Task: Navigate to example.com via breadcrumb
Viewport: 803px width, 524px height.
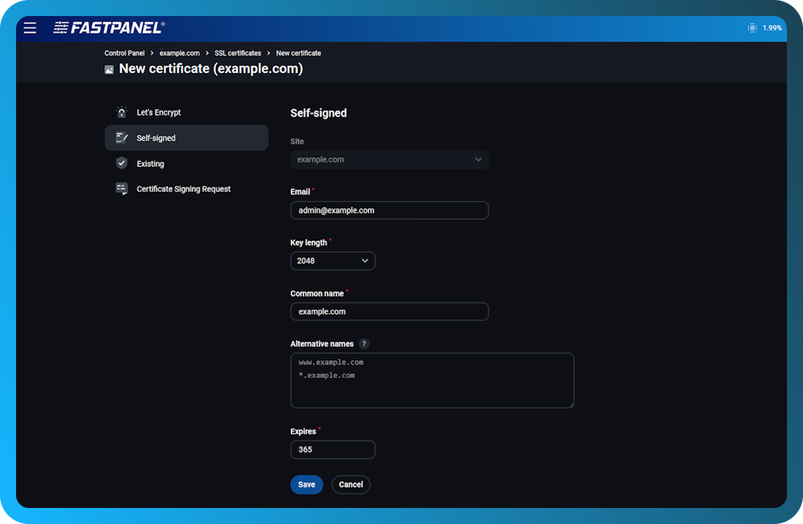Action: pos(179,53)
